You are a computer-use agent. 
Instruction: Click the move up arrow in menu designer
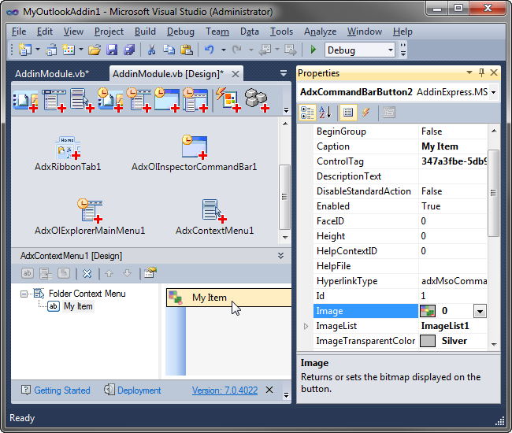tap(109, 273)
